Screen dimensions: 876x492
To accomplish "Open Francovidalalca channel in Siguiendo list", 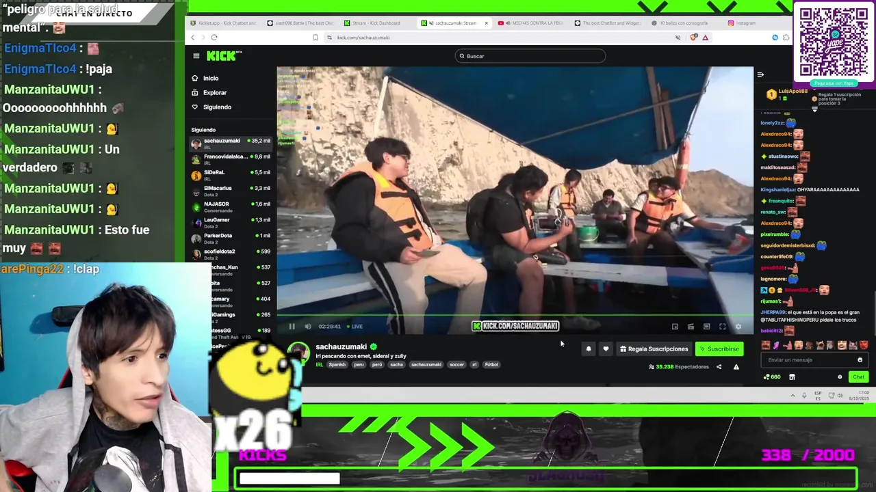I will coord(231,159).
